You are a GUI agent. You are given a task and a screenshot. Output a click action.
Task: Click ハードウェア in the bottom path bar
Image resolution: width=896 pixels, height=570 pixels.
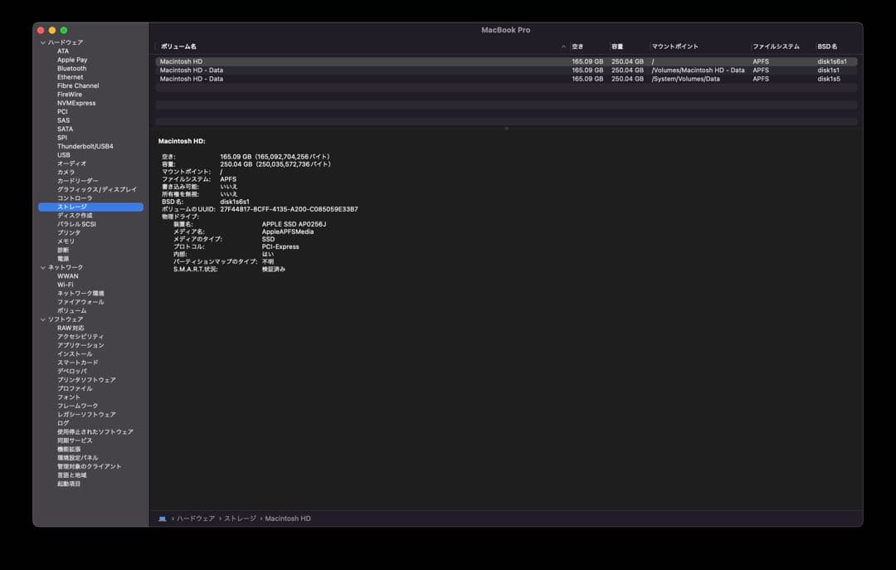click(196, 519)
